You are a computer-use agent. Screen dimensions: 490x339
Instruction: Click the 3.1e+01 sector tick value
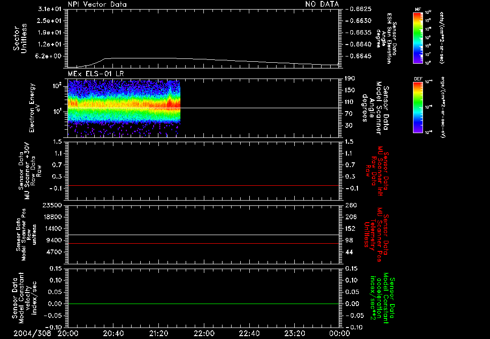50,9
